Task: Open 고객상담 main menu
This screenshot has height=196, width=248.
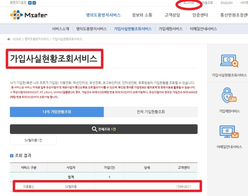Action: tap(172, 15)
